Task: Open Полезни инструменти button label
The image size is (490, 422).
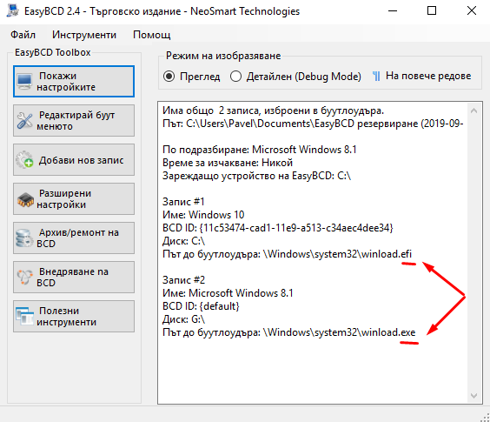Action: pos(67,316)
